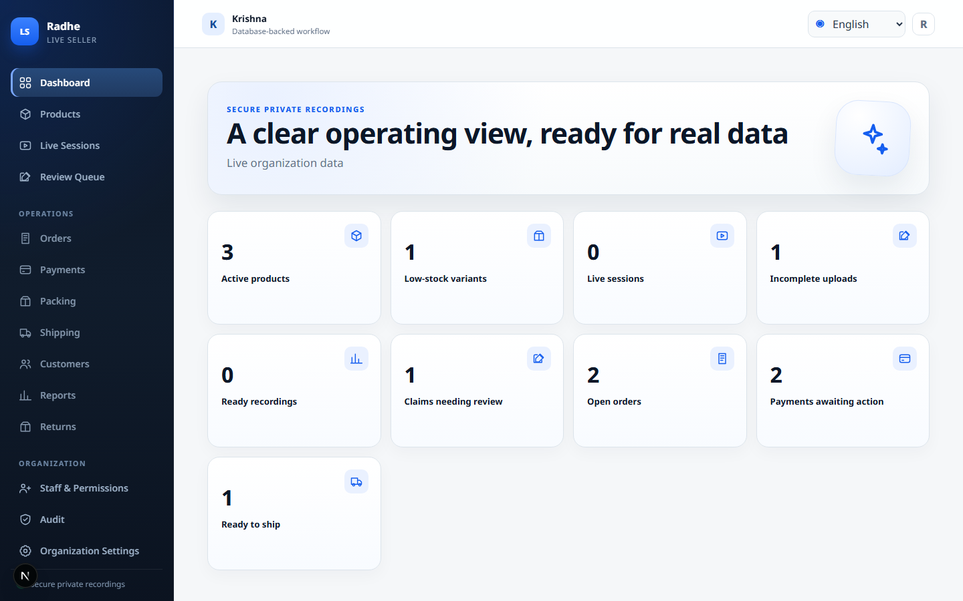Click the play icon on Live sessions card
Screen dimensions: 963x601
pos(722,236)
